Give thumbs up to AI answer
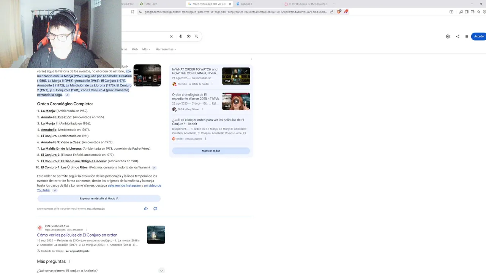The width and height of the screenshot is (486, 273). (146, 209)
